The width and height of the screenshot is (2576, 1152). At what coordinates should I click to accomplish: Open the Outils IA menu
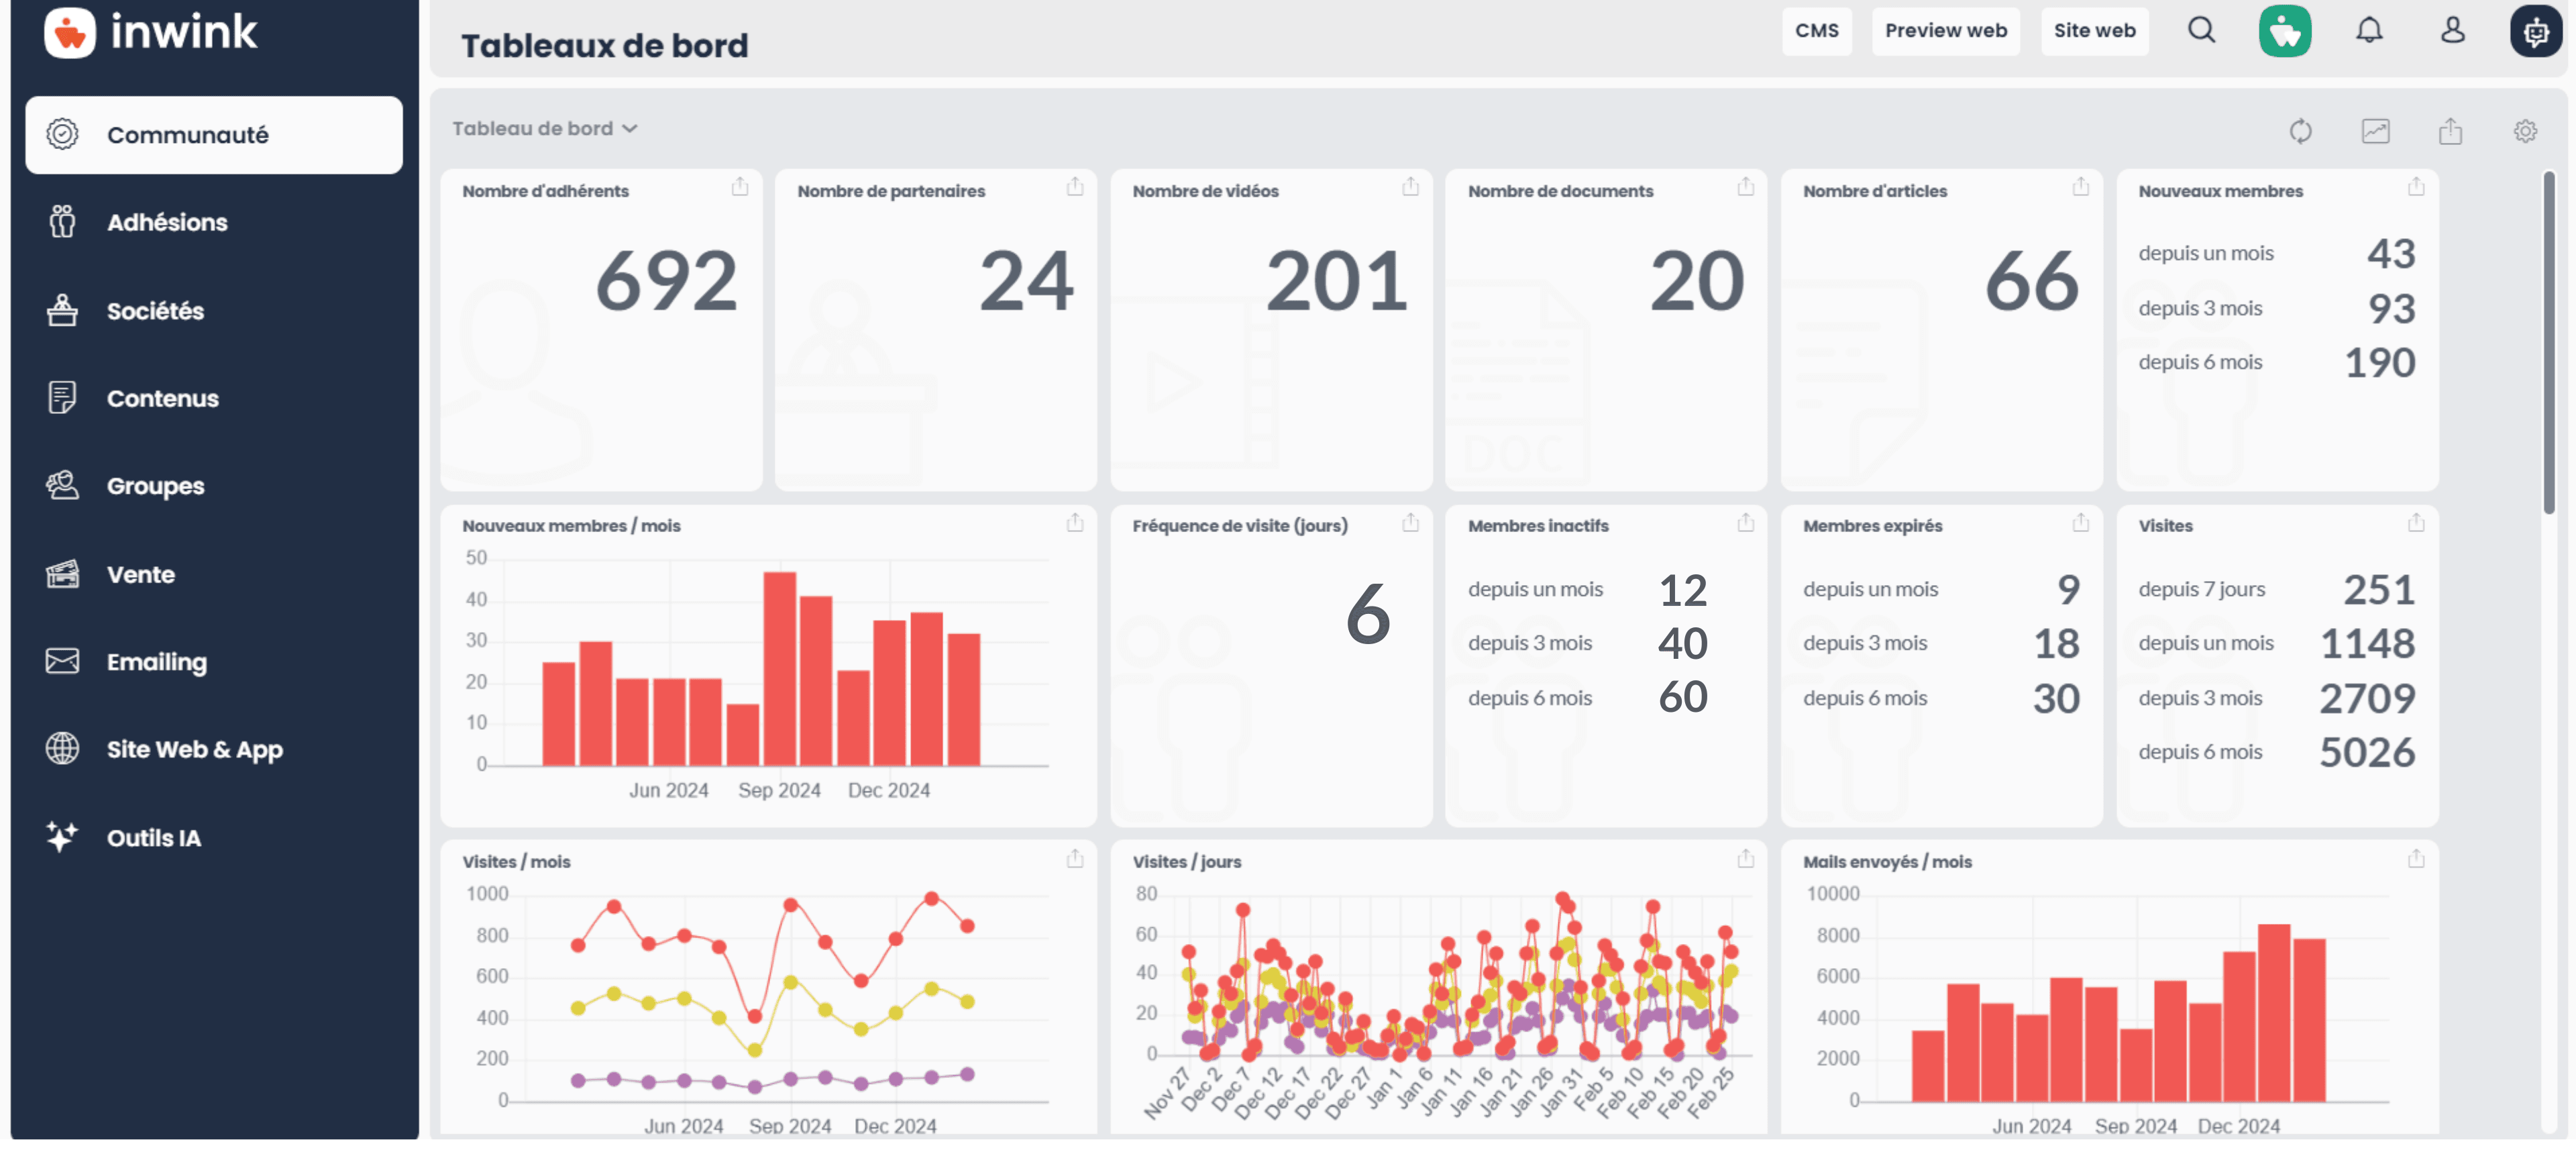coord(154,838)
